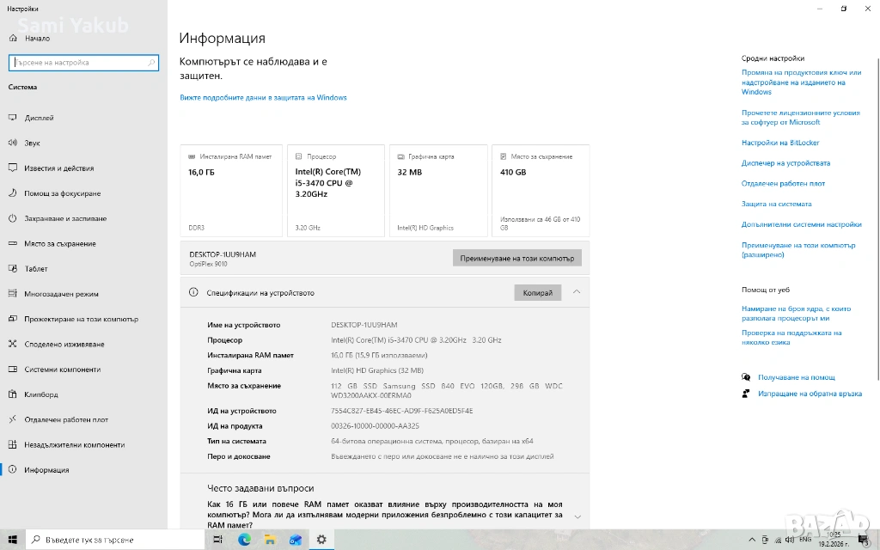Open Място за съхранение in sidebar
The height and width of the screenshot is (550, 880).
60,244
